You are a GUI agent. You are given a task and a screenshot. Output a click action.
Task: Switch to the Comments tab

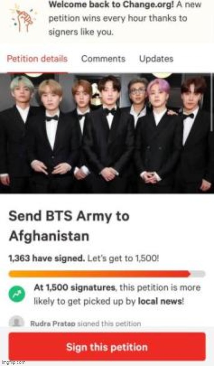103,59
